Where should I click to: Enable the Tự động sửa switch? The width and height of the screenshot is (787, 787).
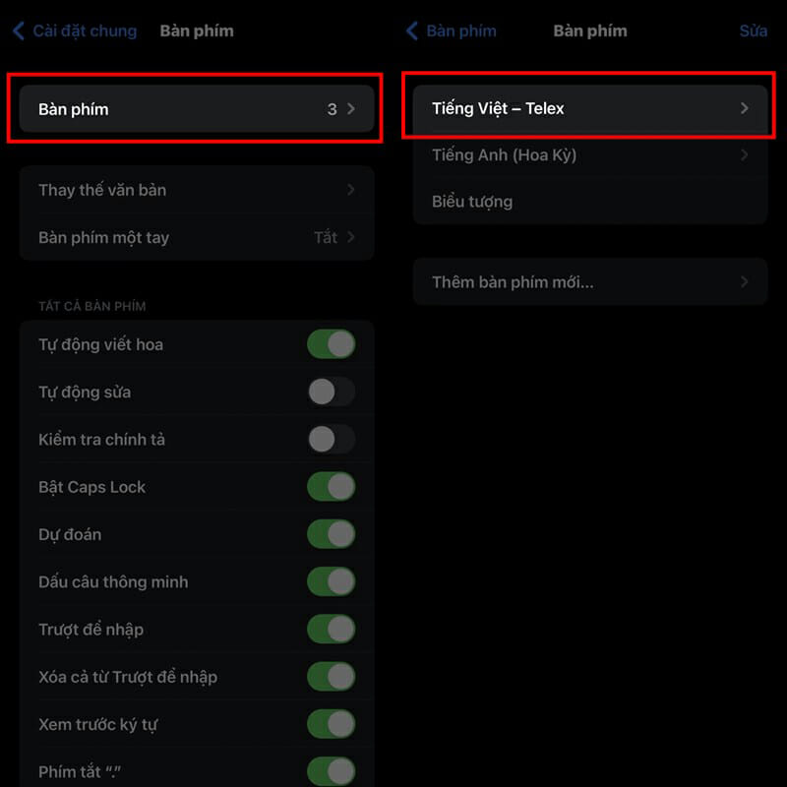click(x=331, y=392)
